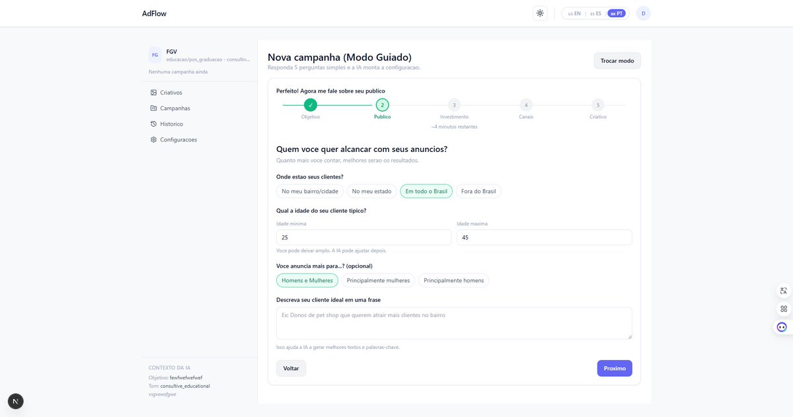The width and height of the screenshot is (793, 417).
Task: Open the grid apps floating icon at right edge
Action: point(784,309)
